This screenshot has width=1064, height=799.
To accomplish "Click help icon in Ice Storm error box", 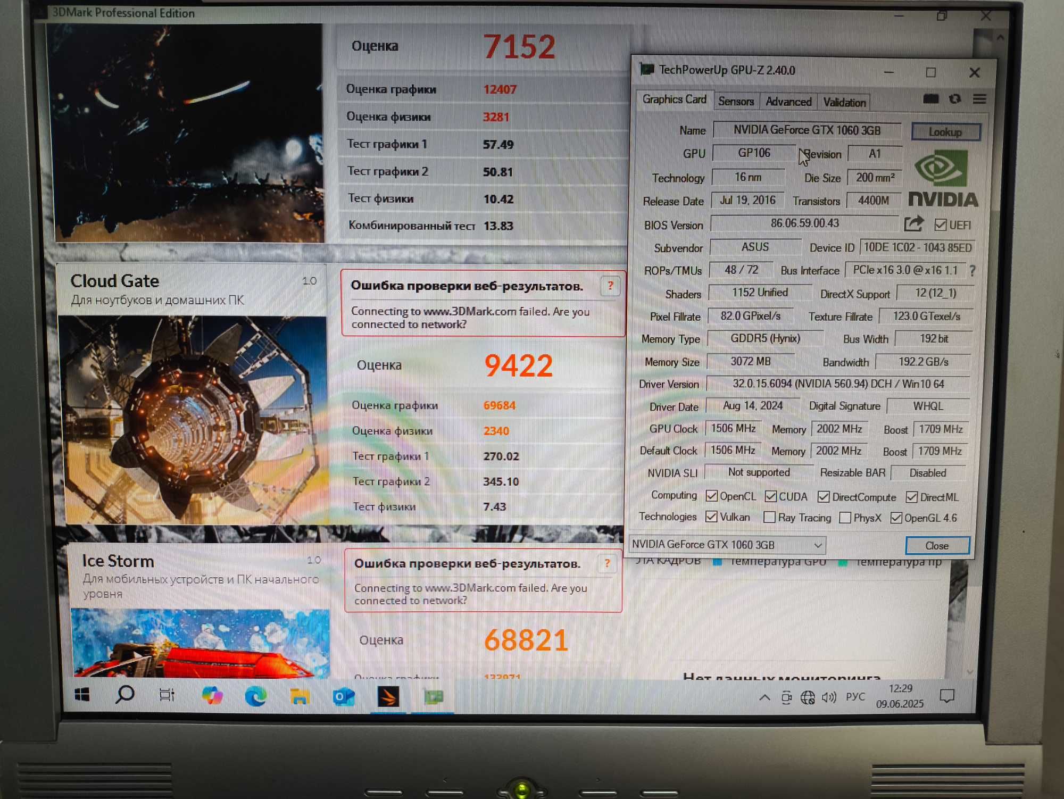I will tap(606, 563).
